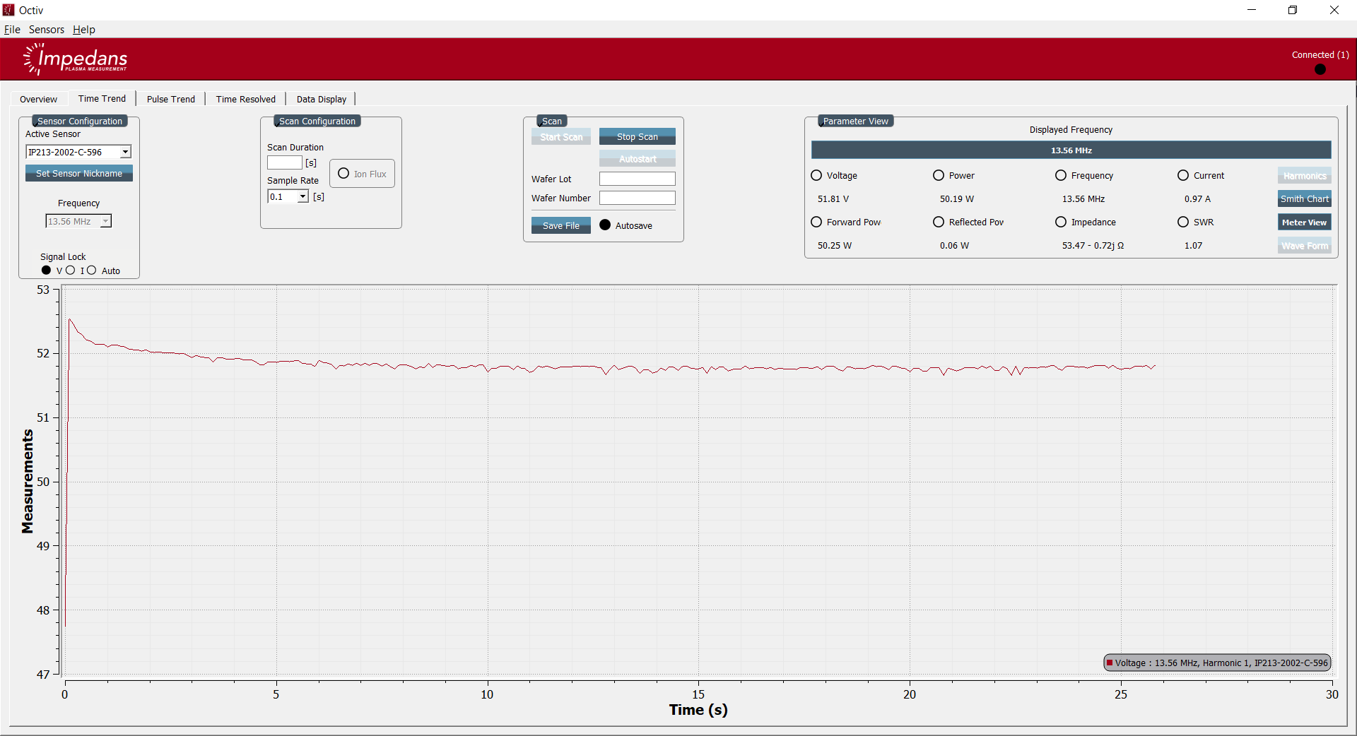Select the Impedance parameter radio button
Viewport: 1357px width, 736px height.
(x=1061, y=222)
